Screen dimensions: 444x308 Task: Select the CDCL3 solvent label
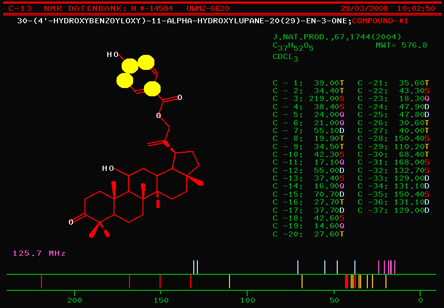(285, 57)
